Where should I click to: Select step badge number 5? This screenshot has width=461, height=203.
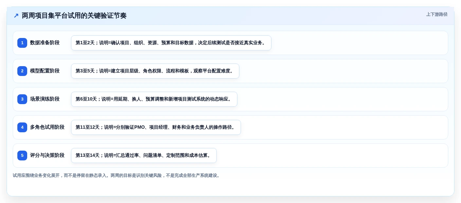click(x=22, y=156)
